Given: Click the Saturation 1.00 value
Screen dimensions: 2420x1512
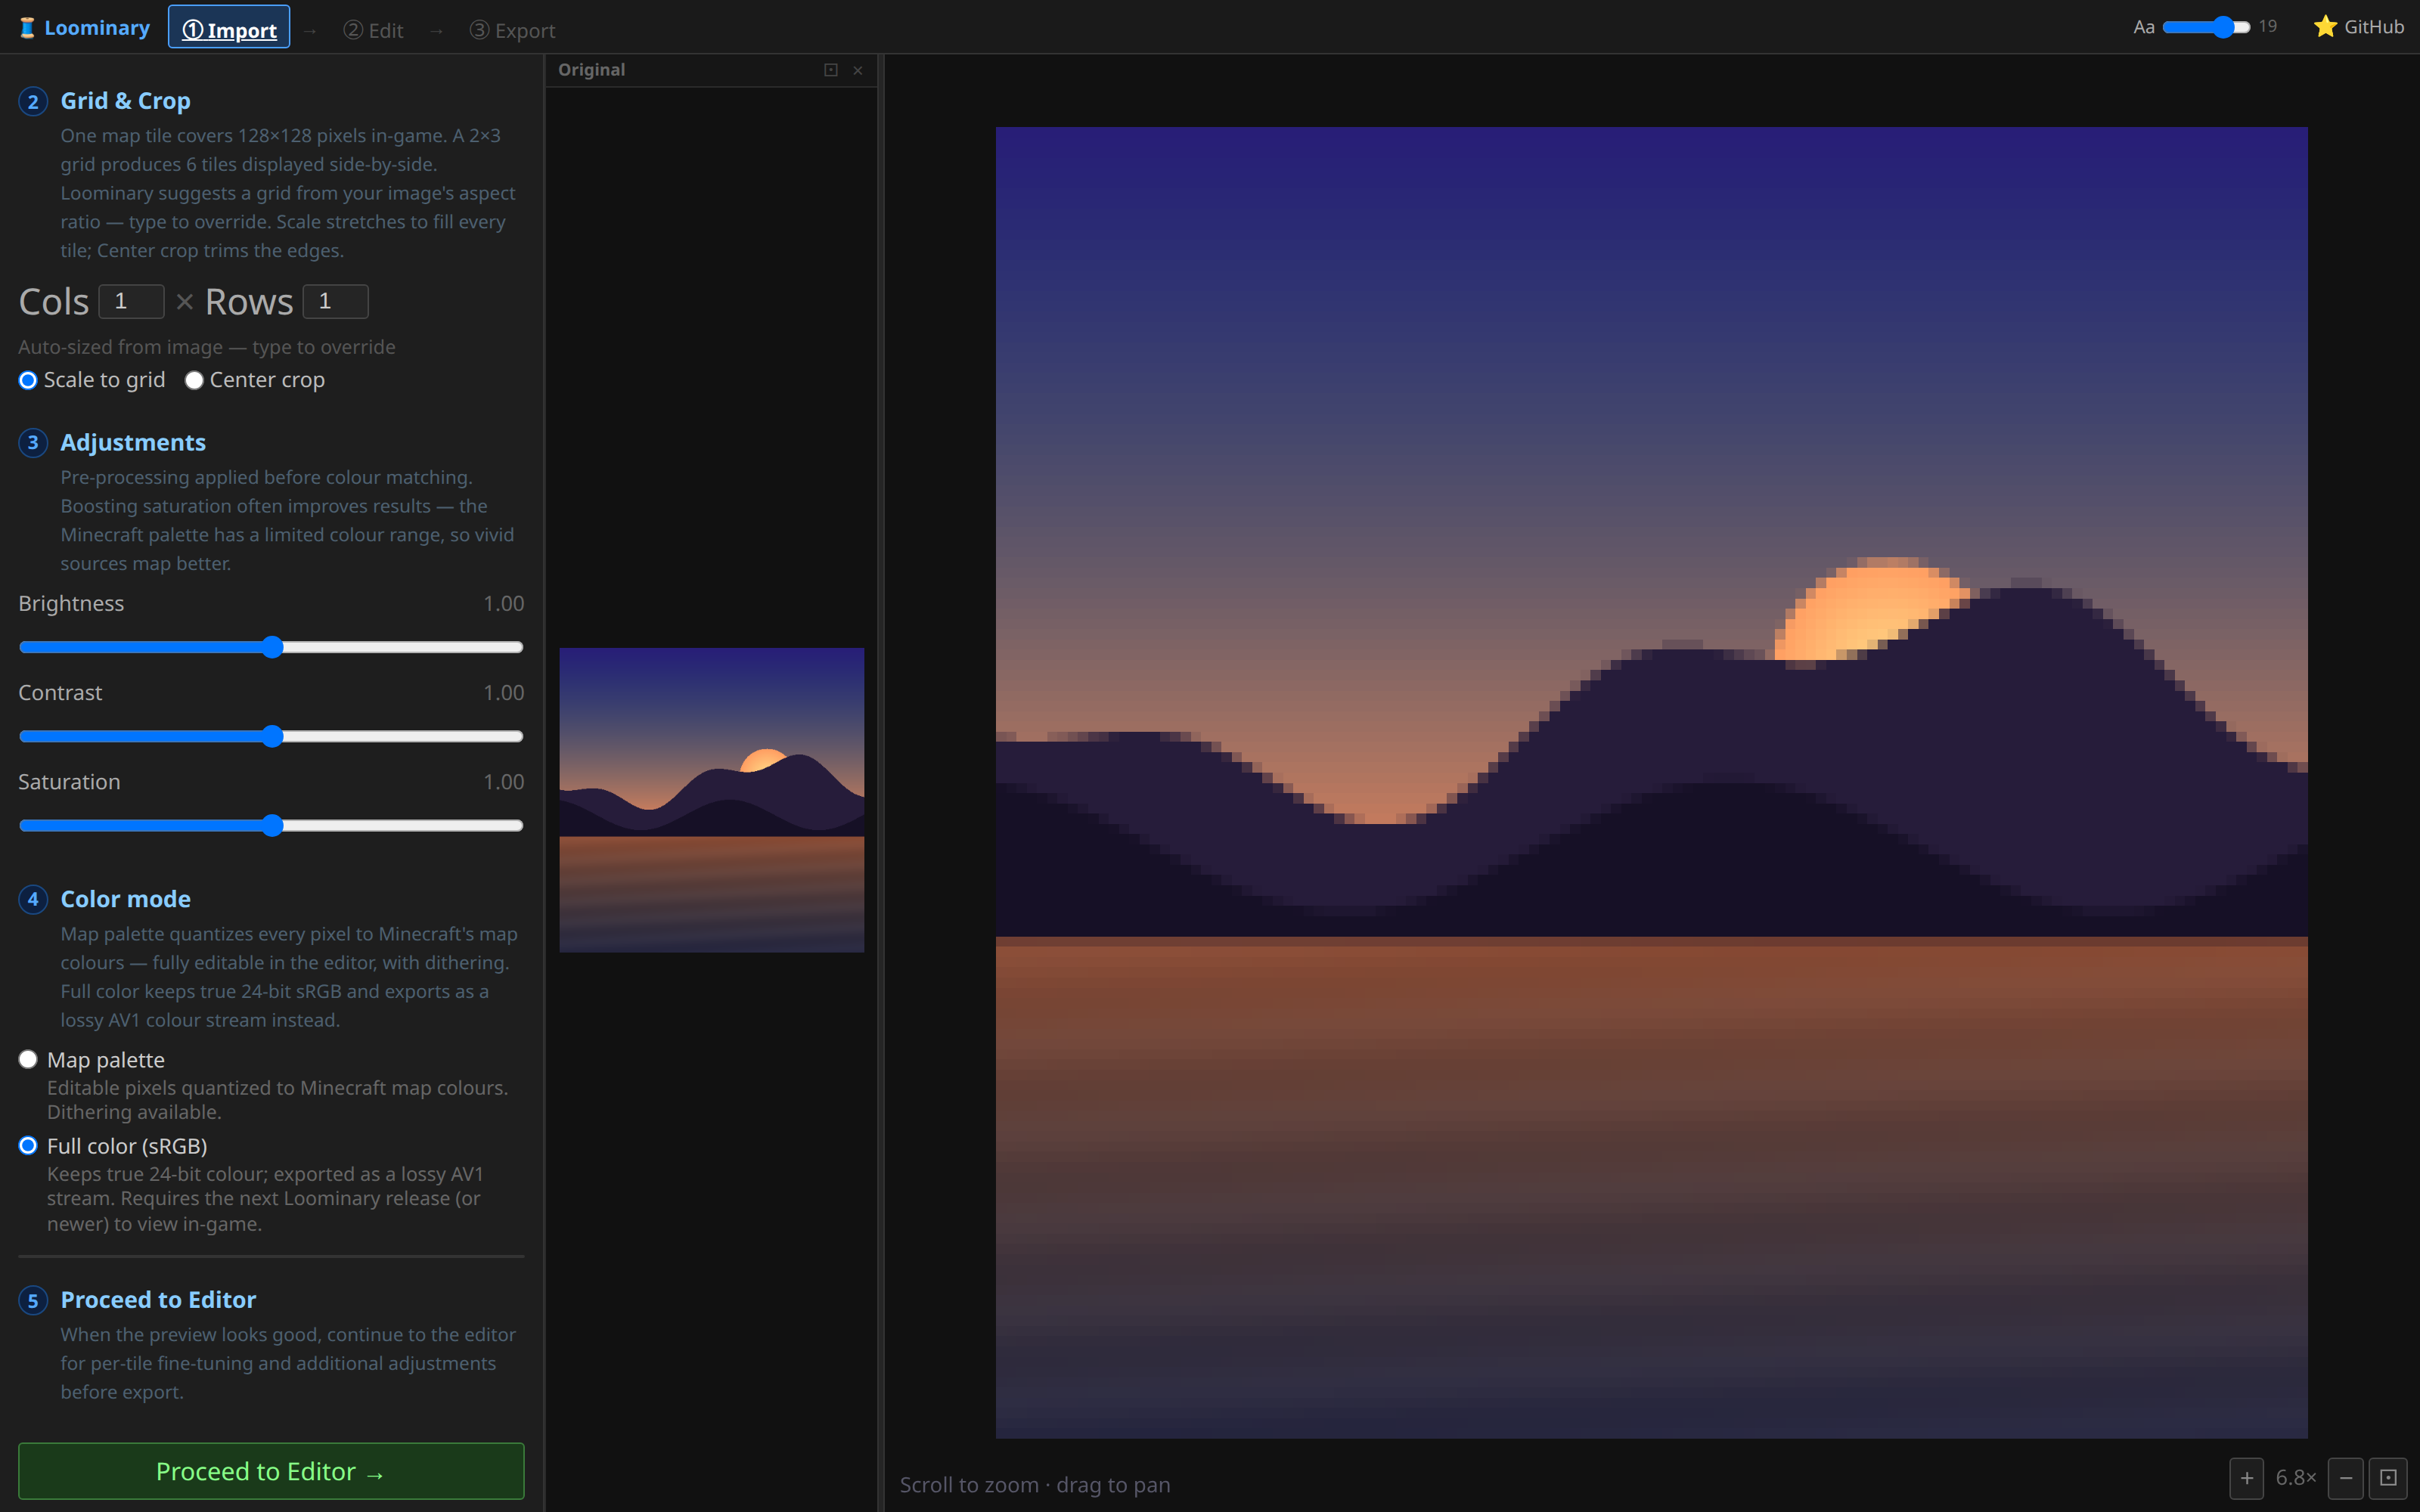Looking at the screenshot, I should 503,782.
